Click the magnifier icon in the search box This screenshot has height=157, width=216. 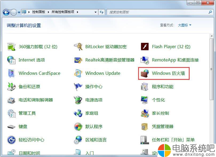210,12
